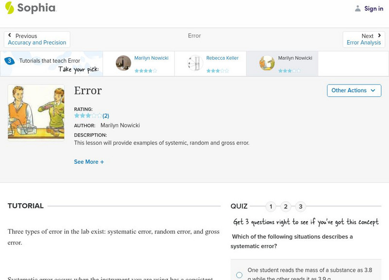Click the Error page title in navigation bar

point(194,35)
